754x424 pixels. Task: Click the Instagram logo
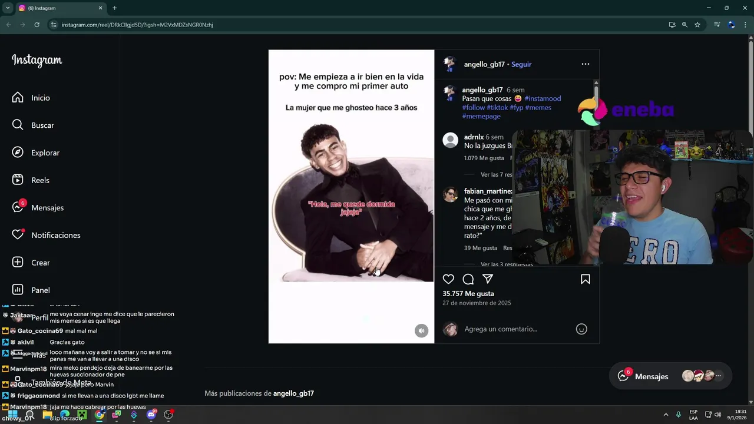point(37,60)
